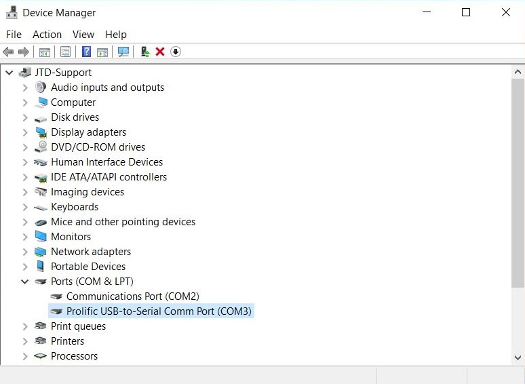Click the scrollbar up arrow

pyautogui.click(x=518, y=72)
